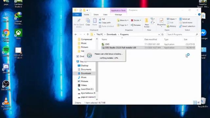
Task: Select Documents in the navigation pane
Action: (x=86, y=69)
